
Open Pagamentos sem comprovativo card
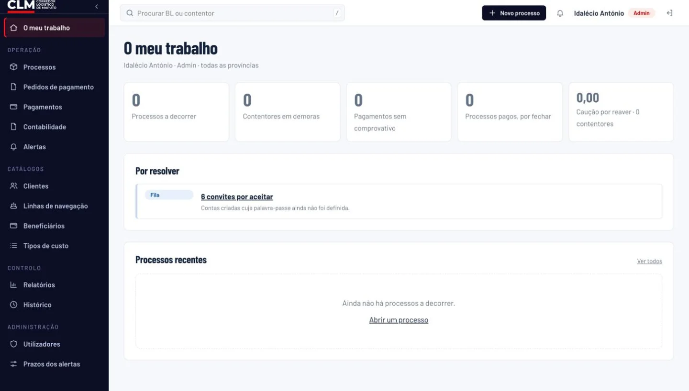(x=399, y=112)
